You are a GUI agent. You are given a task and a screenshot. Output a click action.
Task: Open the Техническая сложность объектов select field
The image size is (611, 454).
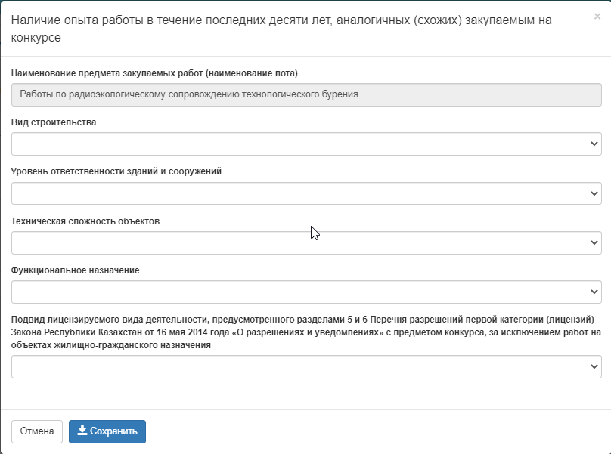[x=306, y=242]
